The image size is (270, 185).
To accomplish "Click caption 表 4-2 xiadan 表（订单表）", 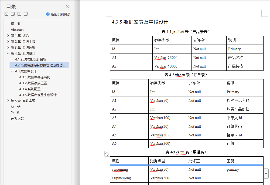I will (186, 75).
